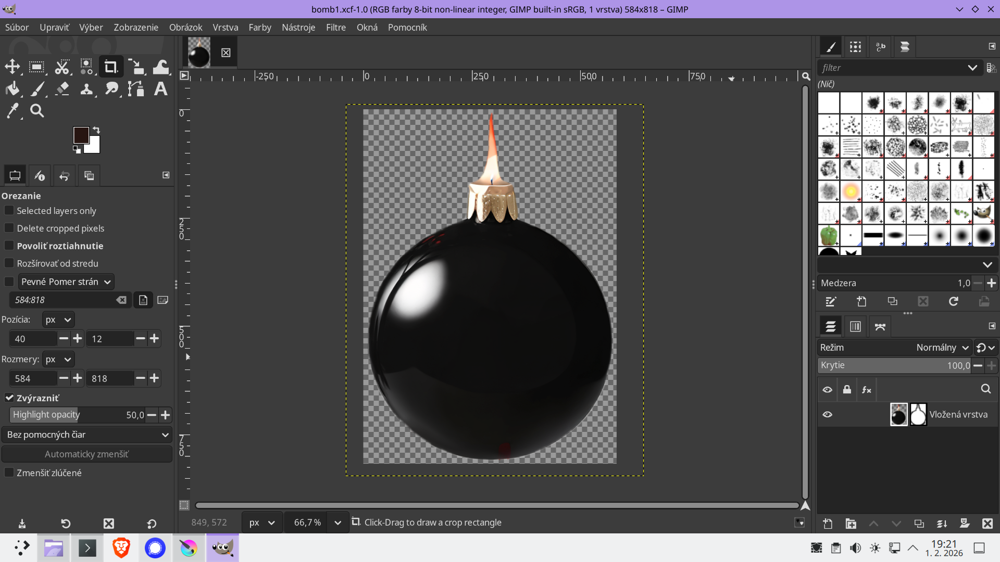Uncheck the Zvýrazniť checkbox

click(x=9, y=398)
